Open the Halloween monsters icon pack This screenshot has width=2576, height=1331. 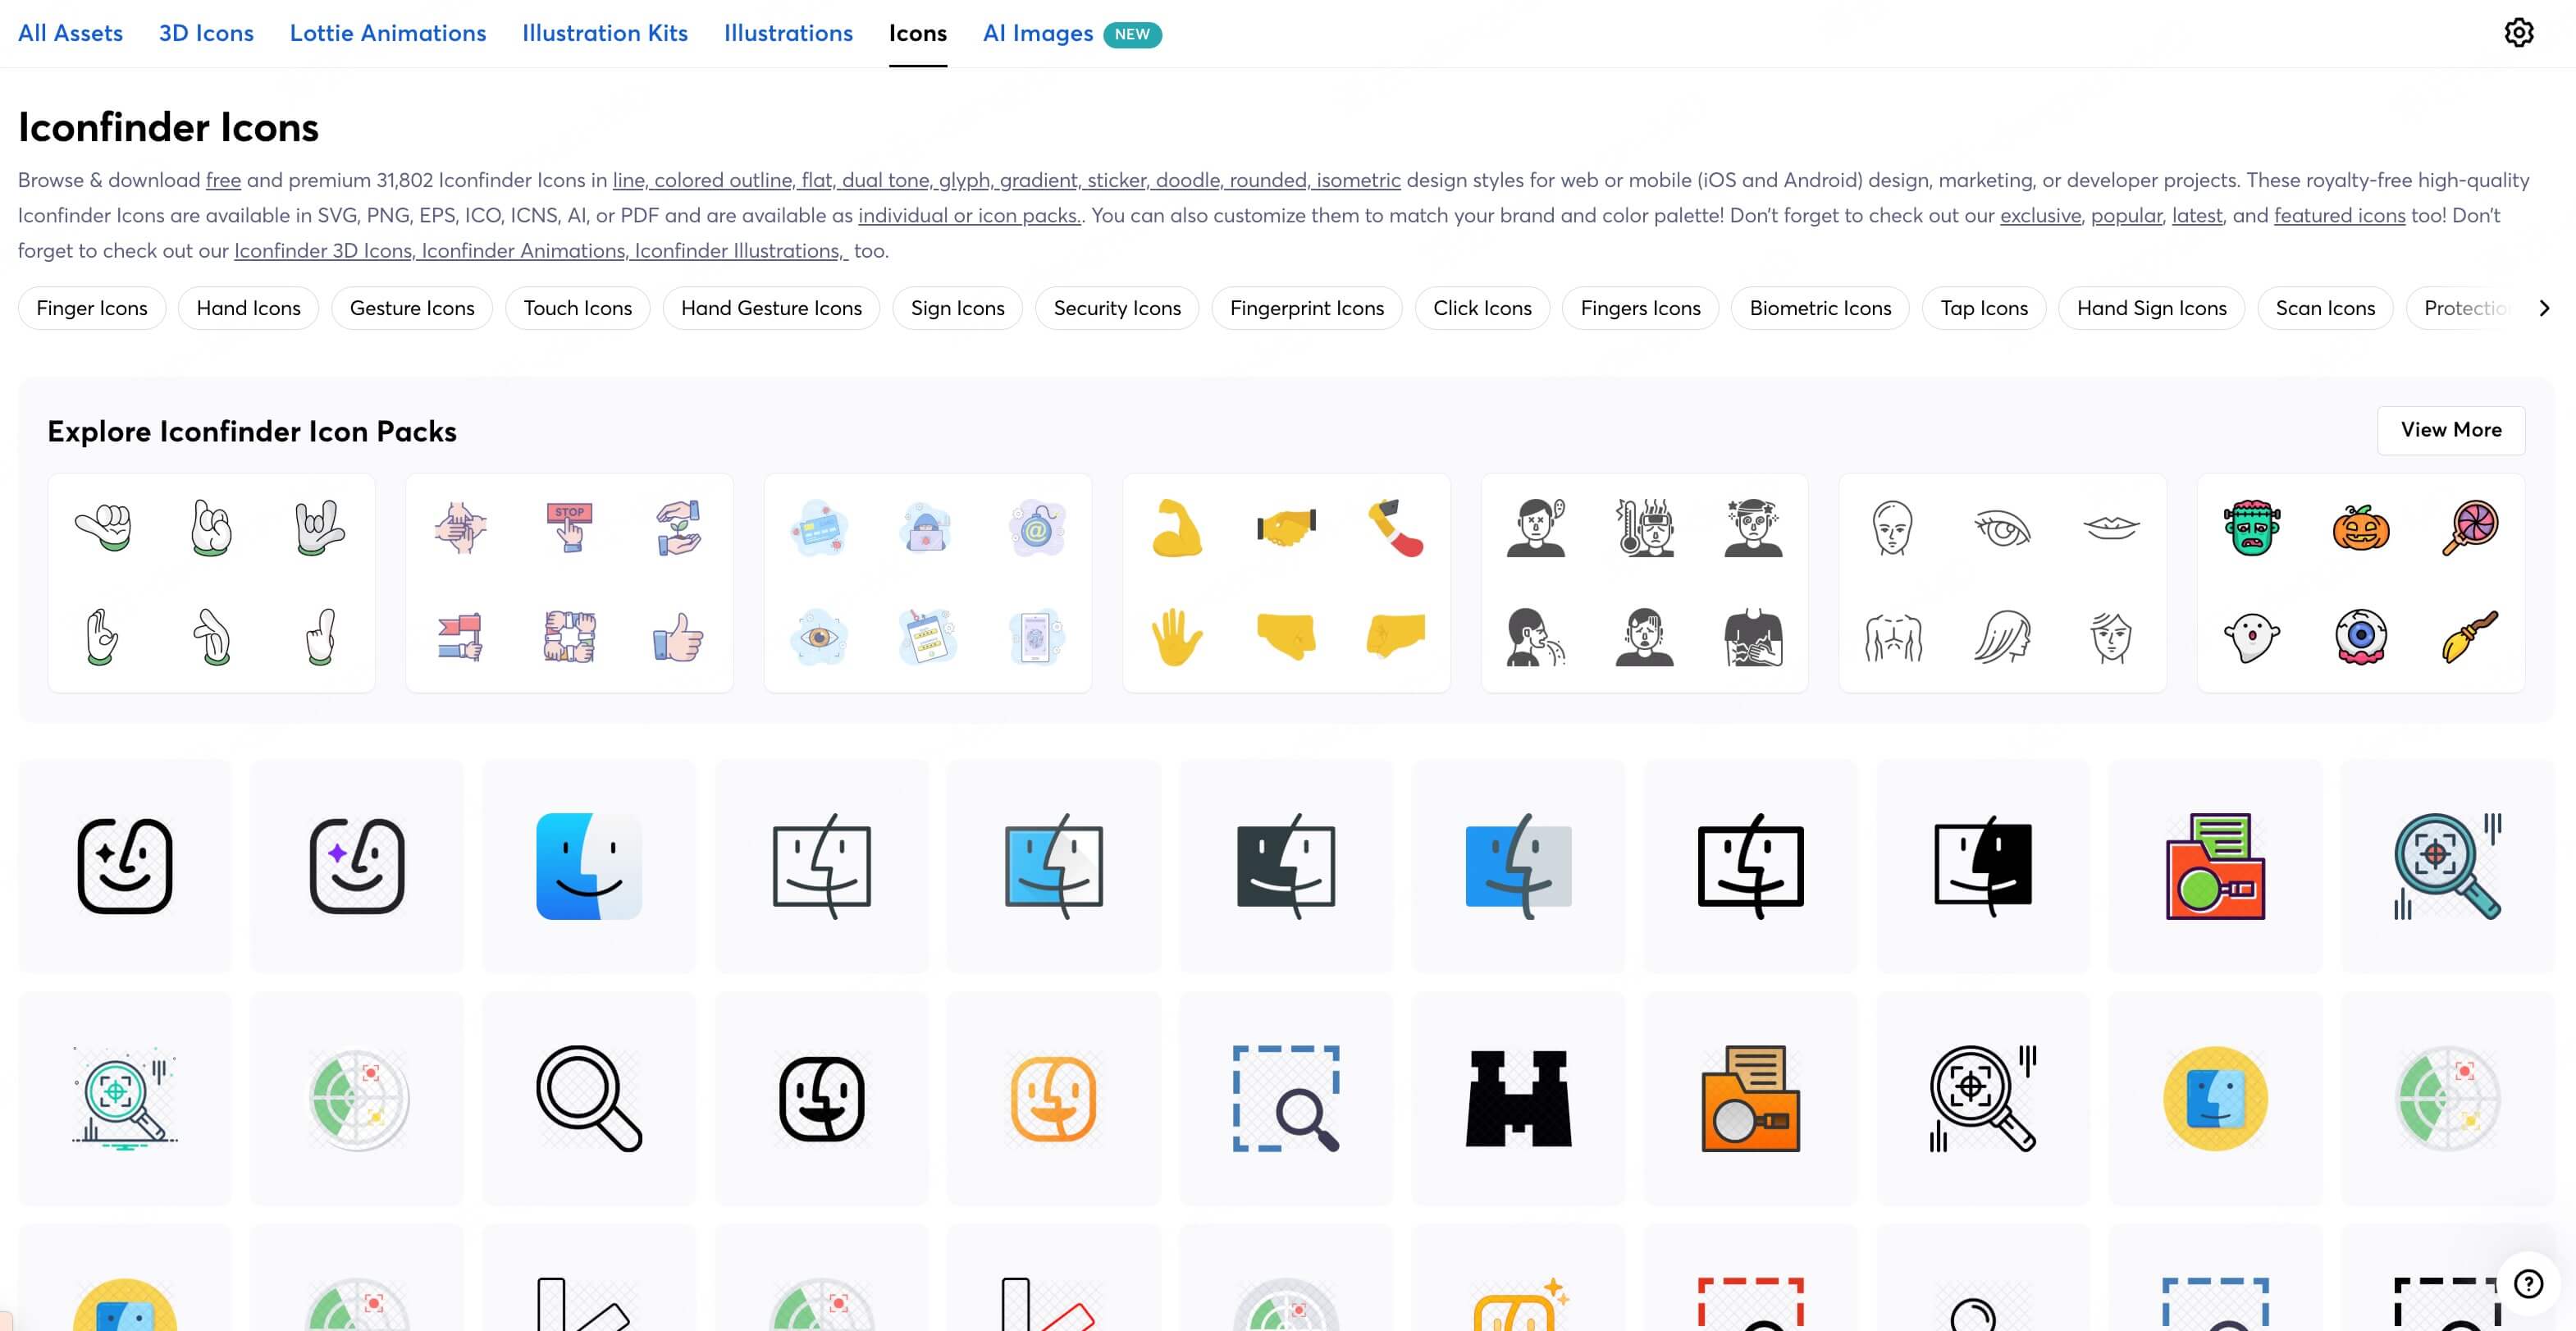pyautogui.click(x=2361, y=583)
